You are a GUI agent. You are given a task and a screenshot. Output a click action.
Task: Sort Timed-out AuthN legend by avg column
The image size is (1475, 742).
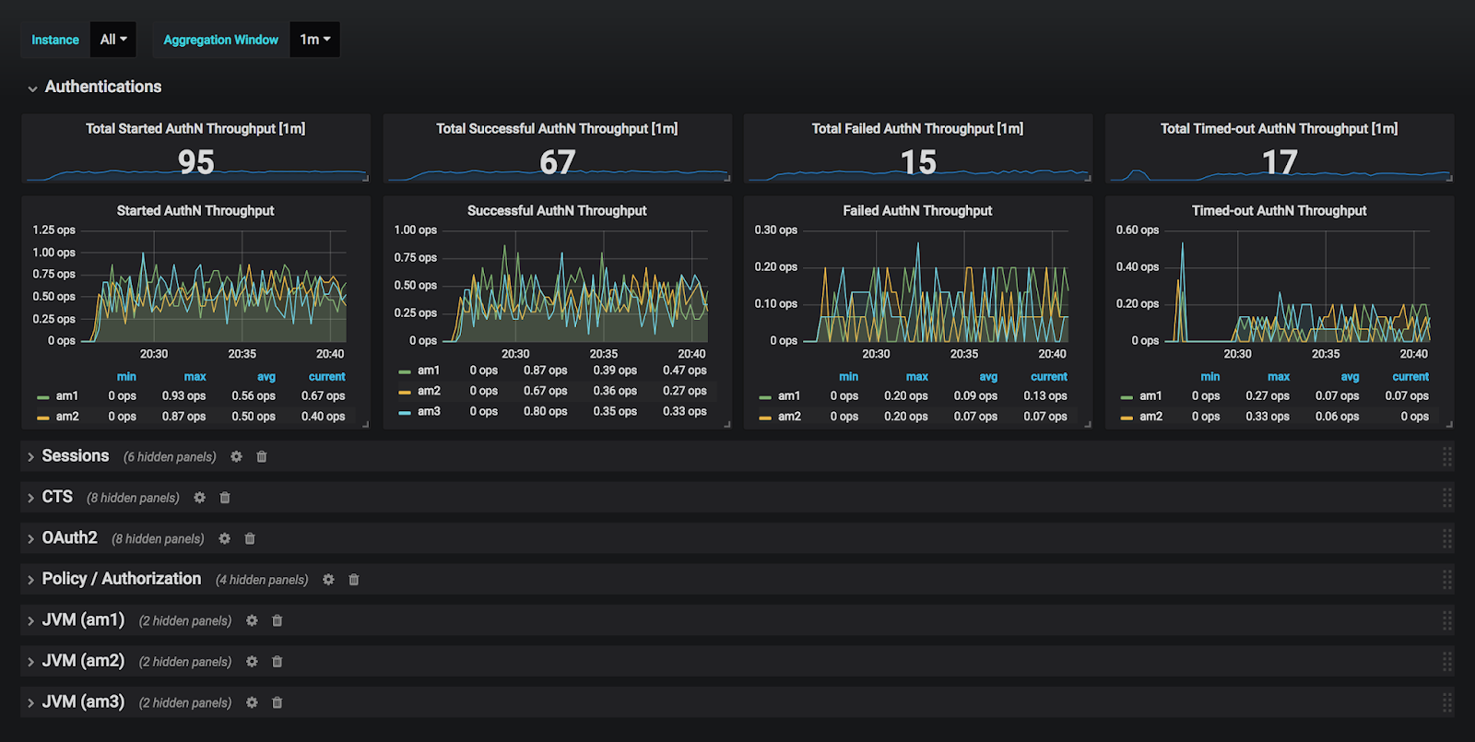tap(1350, 377)
